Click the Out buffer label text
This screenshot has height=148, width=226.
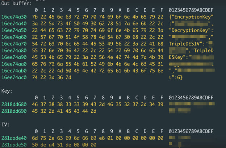16,4
